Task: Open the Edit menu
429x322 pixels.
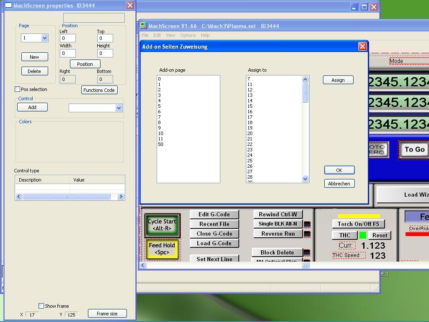Action: (x=157, y=35)
